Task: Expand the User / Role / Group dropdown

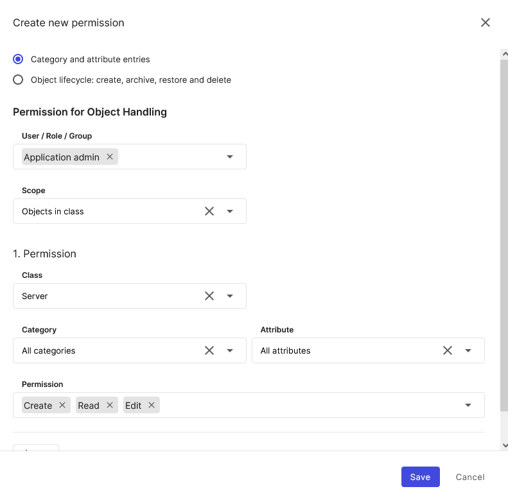Action: (x=230, y=157)
